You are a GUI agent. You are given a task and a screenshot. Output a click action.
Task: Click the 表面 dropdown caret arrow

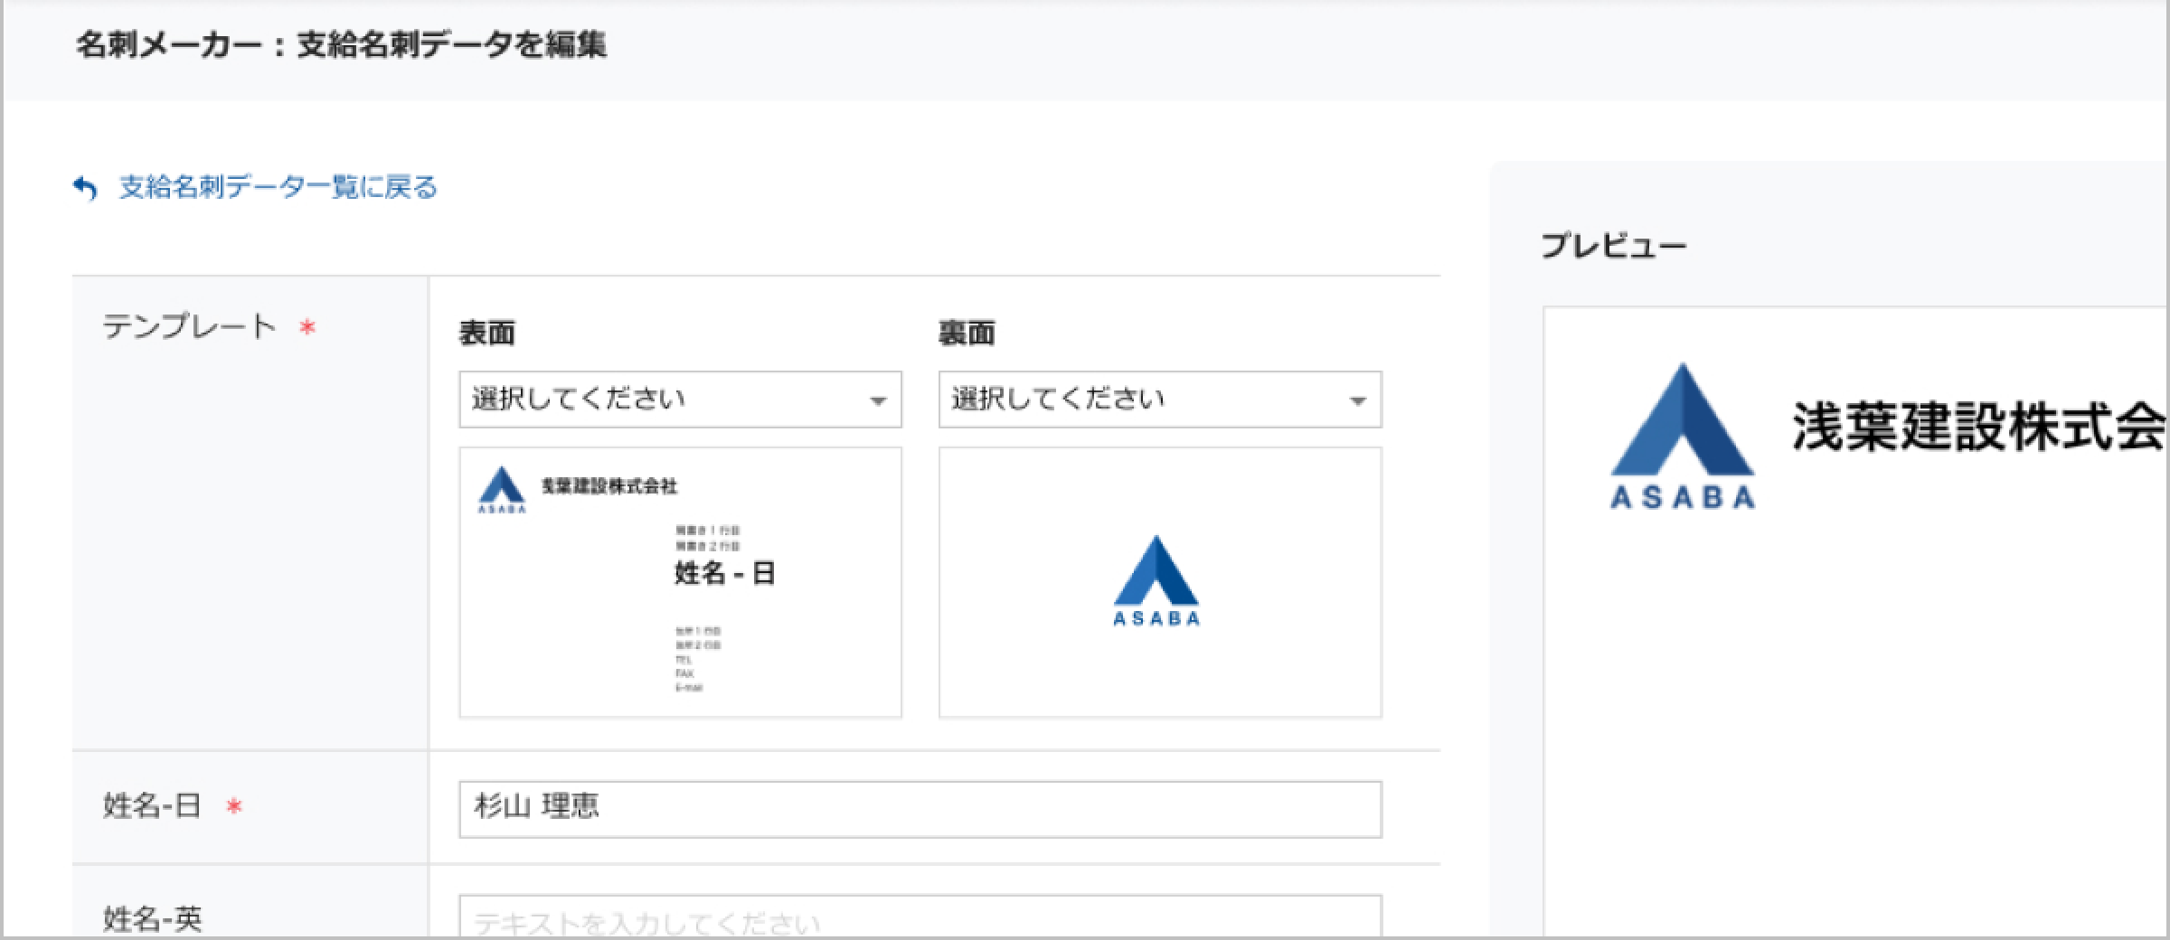tap(877, 401)
